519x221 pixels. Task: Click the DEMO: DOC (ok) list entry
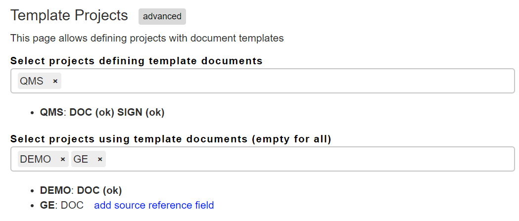point(81,190)
